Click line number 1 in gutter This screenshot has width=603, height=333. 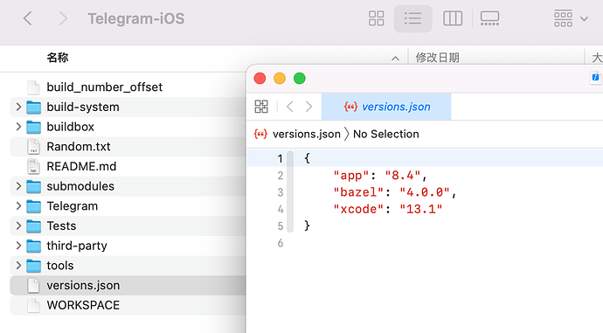(280, 158)
